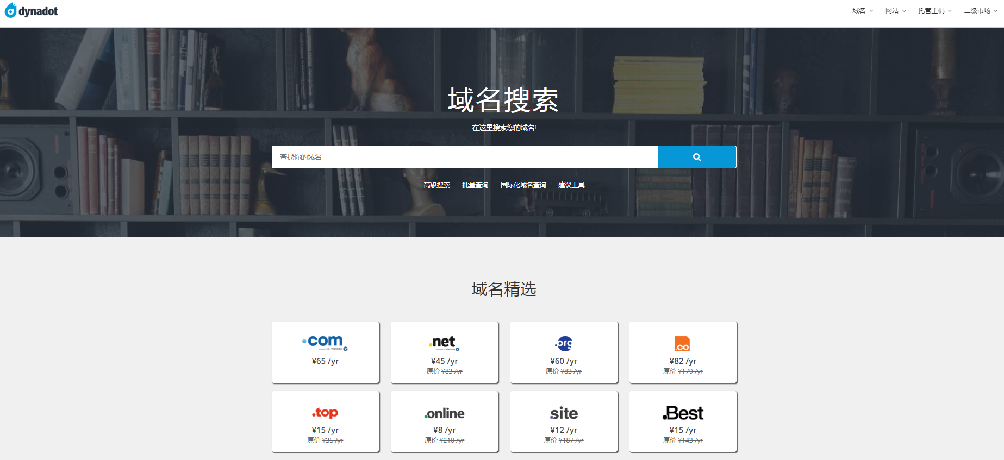Image resolution: width=1004 pixels, height=460 pixels.
Task: Click the 原价 ¥187 /yr text
Action: coord(564,440)
